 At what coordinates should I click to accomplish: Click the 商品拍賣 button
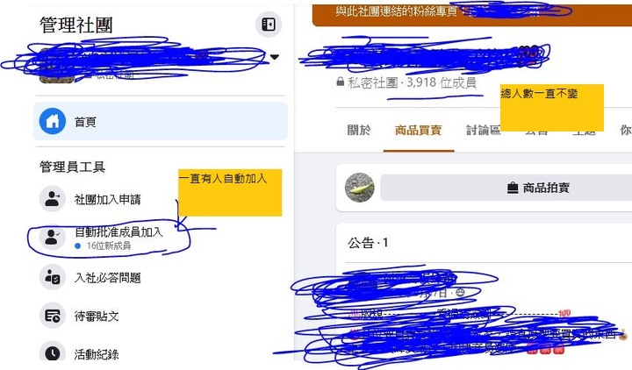(506, 188)
